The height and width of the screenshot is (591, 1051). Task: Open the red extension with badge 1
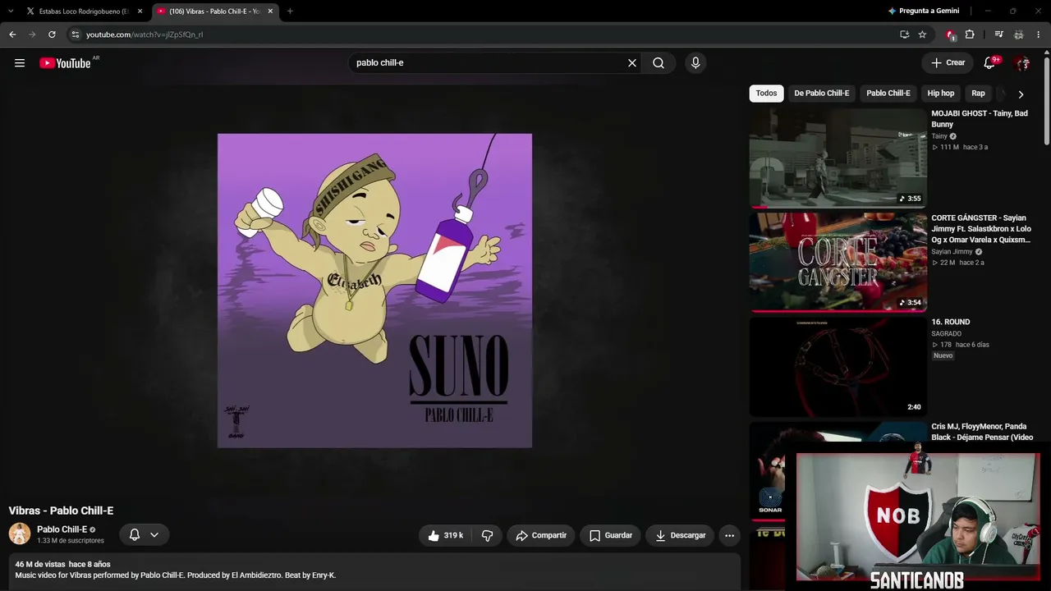[951, 34]
